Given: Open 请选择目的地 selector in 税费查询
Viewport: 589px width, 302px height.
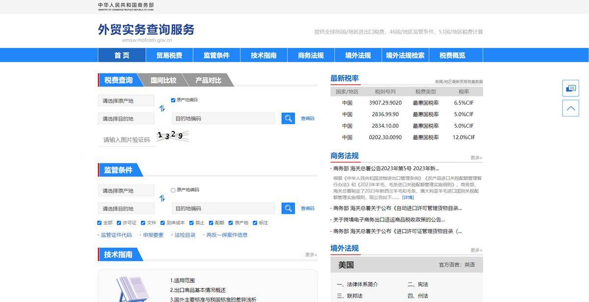Looking at the screenshot, I should [126, 119].
